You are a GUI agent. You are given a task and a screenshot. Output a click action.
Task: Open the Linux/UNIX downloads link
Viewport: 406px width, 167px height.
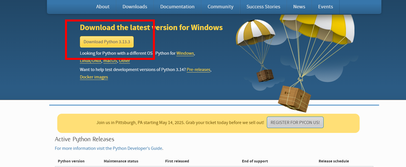coord(90,61)
